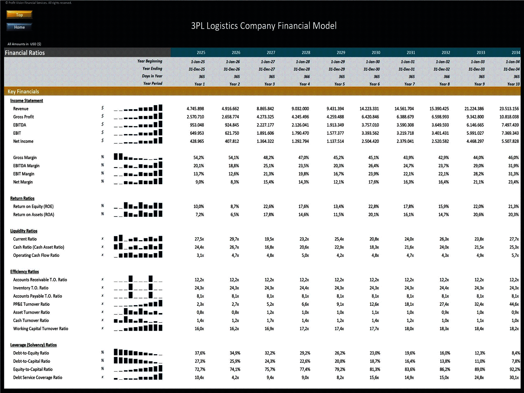Click the Income Statement heading

pos(26,101)
